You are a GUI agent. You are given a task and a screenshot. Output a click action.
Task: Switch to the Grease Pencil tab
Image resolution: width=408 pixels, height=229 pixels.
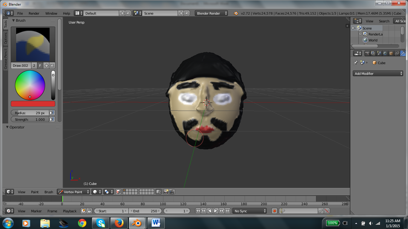tap(6, 59)
